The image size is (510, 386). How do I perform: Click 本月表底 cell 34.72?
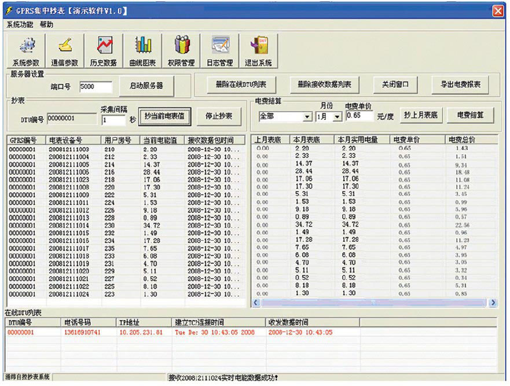click(x=304, y=225)
